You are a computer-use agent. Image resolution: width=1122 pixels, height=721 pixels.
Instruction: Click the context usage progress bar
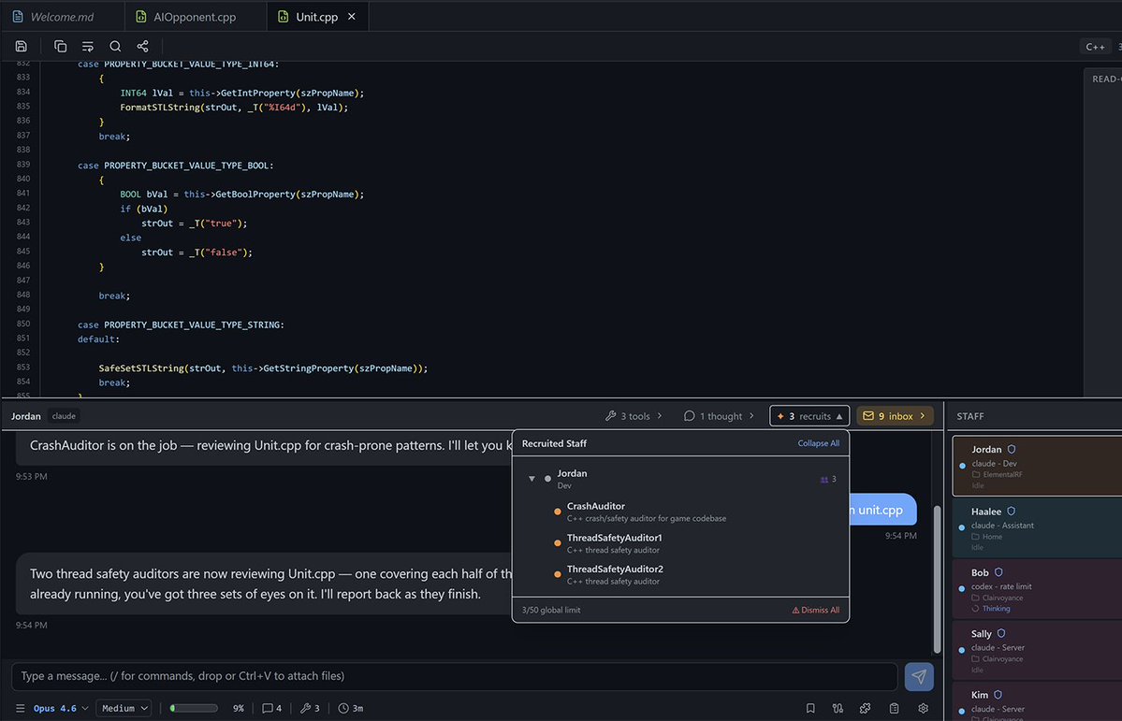(x=194, y=708)
